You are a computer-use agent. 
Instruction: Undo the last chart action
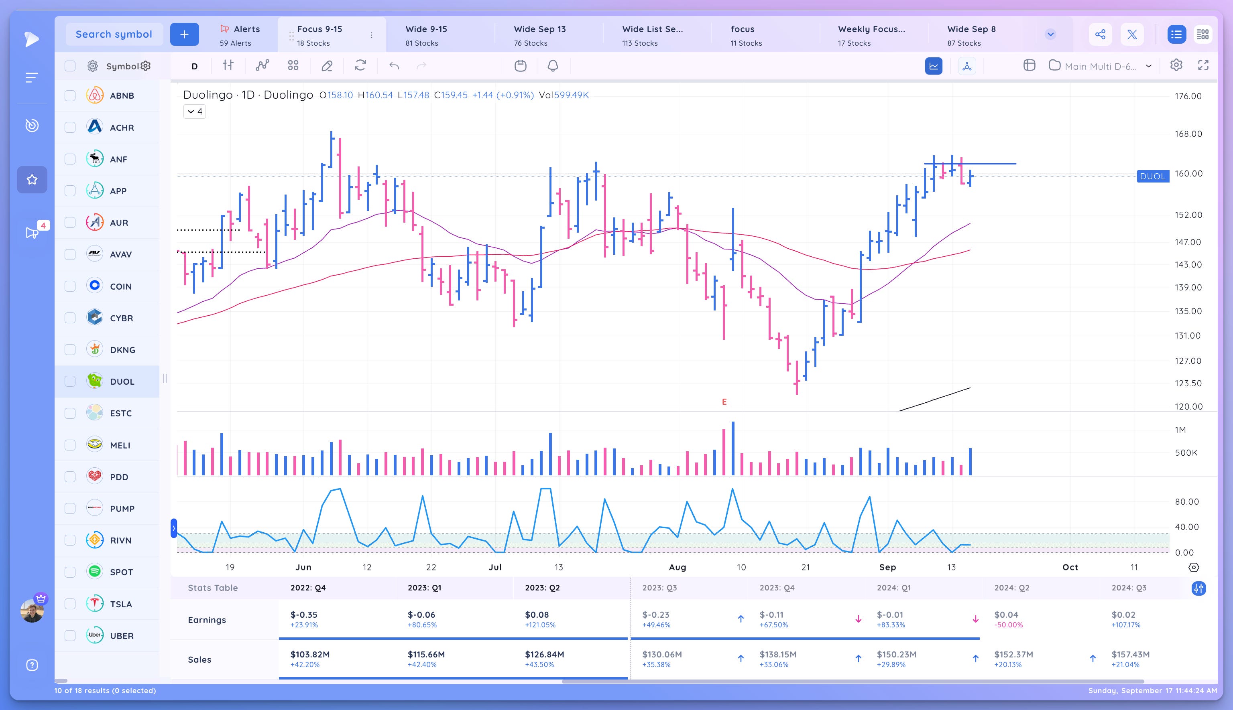click(x=394, y=65)
